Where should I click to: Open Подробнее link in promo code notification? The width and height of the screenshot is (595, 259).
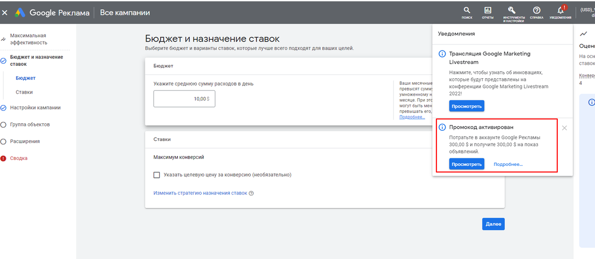(508, 164)
